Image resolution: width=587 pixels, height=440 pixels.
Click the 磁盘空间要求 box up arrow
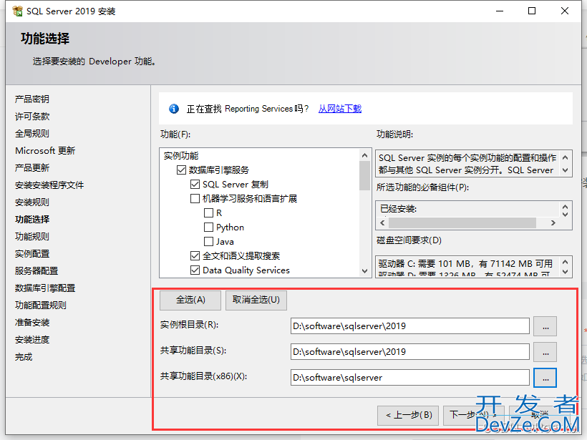click(x=566, y=263)
